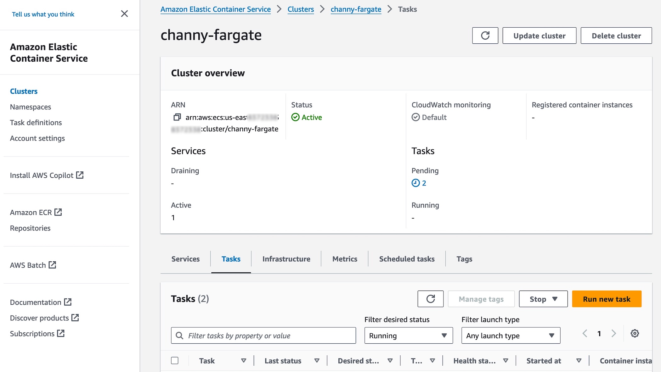Open the Any launch type dropdown

pyautogui.click(x=511, y=336)
